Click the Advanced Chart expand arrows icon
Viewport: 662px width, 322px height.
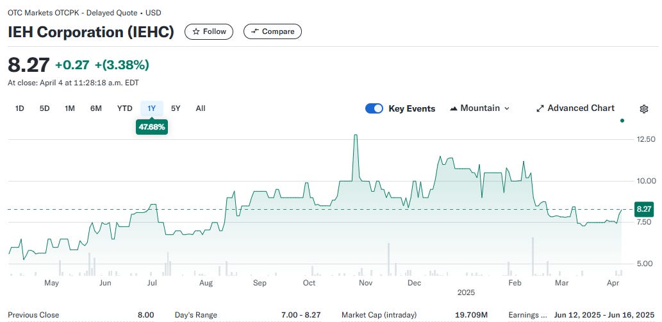540,108
